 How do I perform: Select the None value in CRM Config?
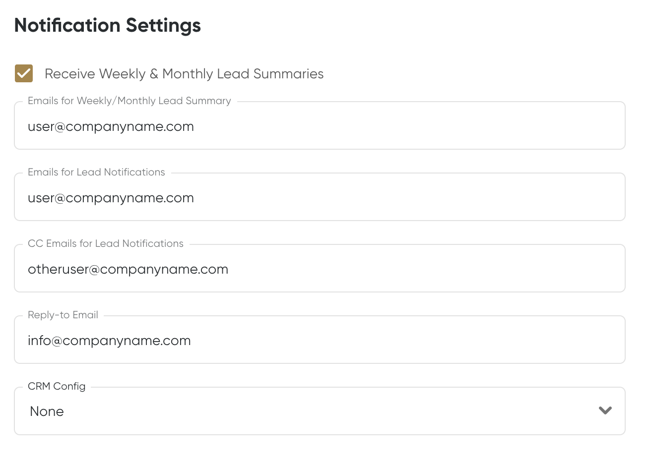pyautogui.click(x=47, y=411)
